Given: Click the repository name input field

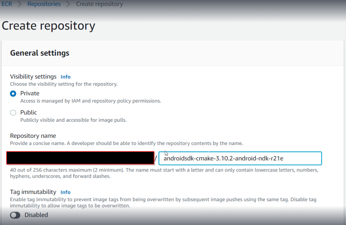Looking at the screenshot, I should [240, 158].
